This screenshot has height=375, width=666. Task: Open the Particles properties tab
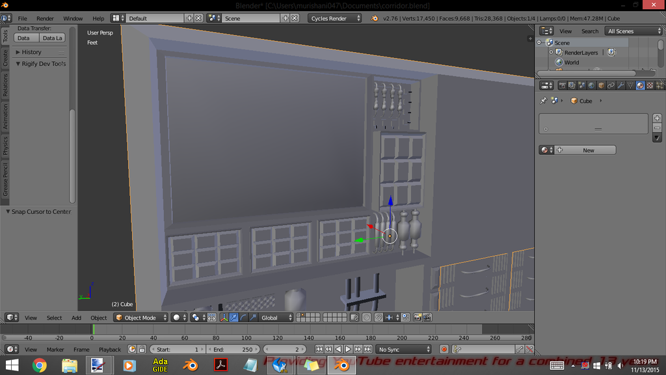pos(659,85)
